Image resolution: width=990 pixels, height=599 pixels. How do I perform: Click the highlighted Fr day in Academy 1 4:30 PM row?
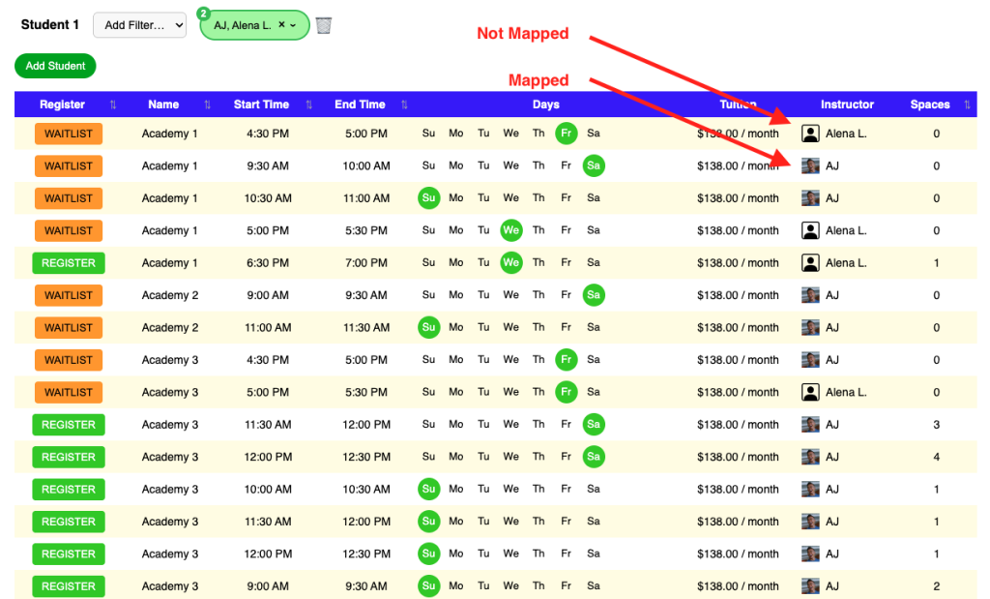coord(567,134)
